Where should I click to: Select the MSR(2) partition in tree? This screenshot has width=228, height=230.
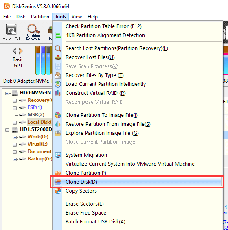click(x=36, y=115)
